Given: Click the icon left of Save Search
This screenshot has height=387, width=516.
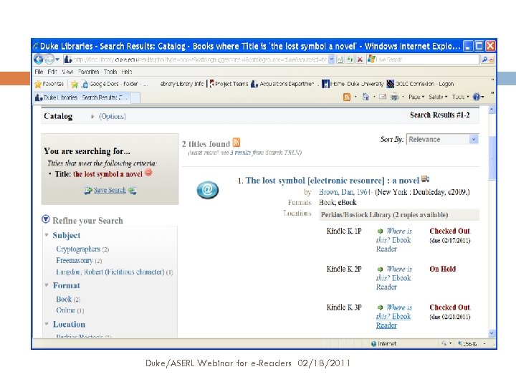Looking at the screenshot, I should point(88,191).
